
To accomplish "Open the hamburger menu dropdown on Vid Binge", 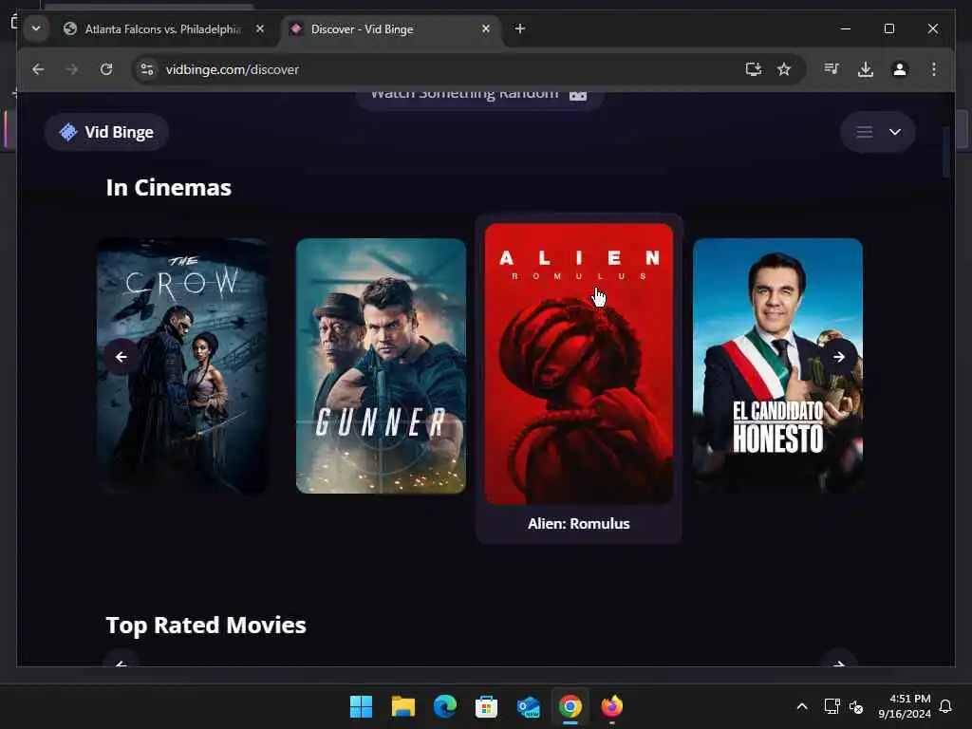I will click(x=877, y=132).
